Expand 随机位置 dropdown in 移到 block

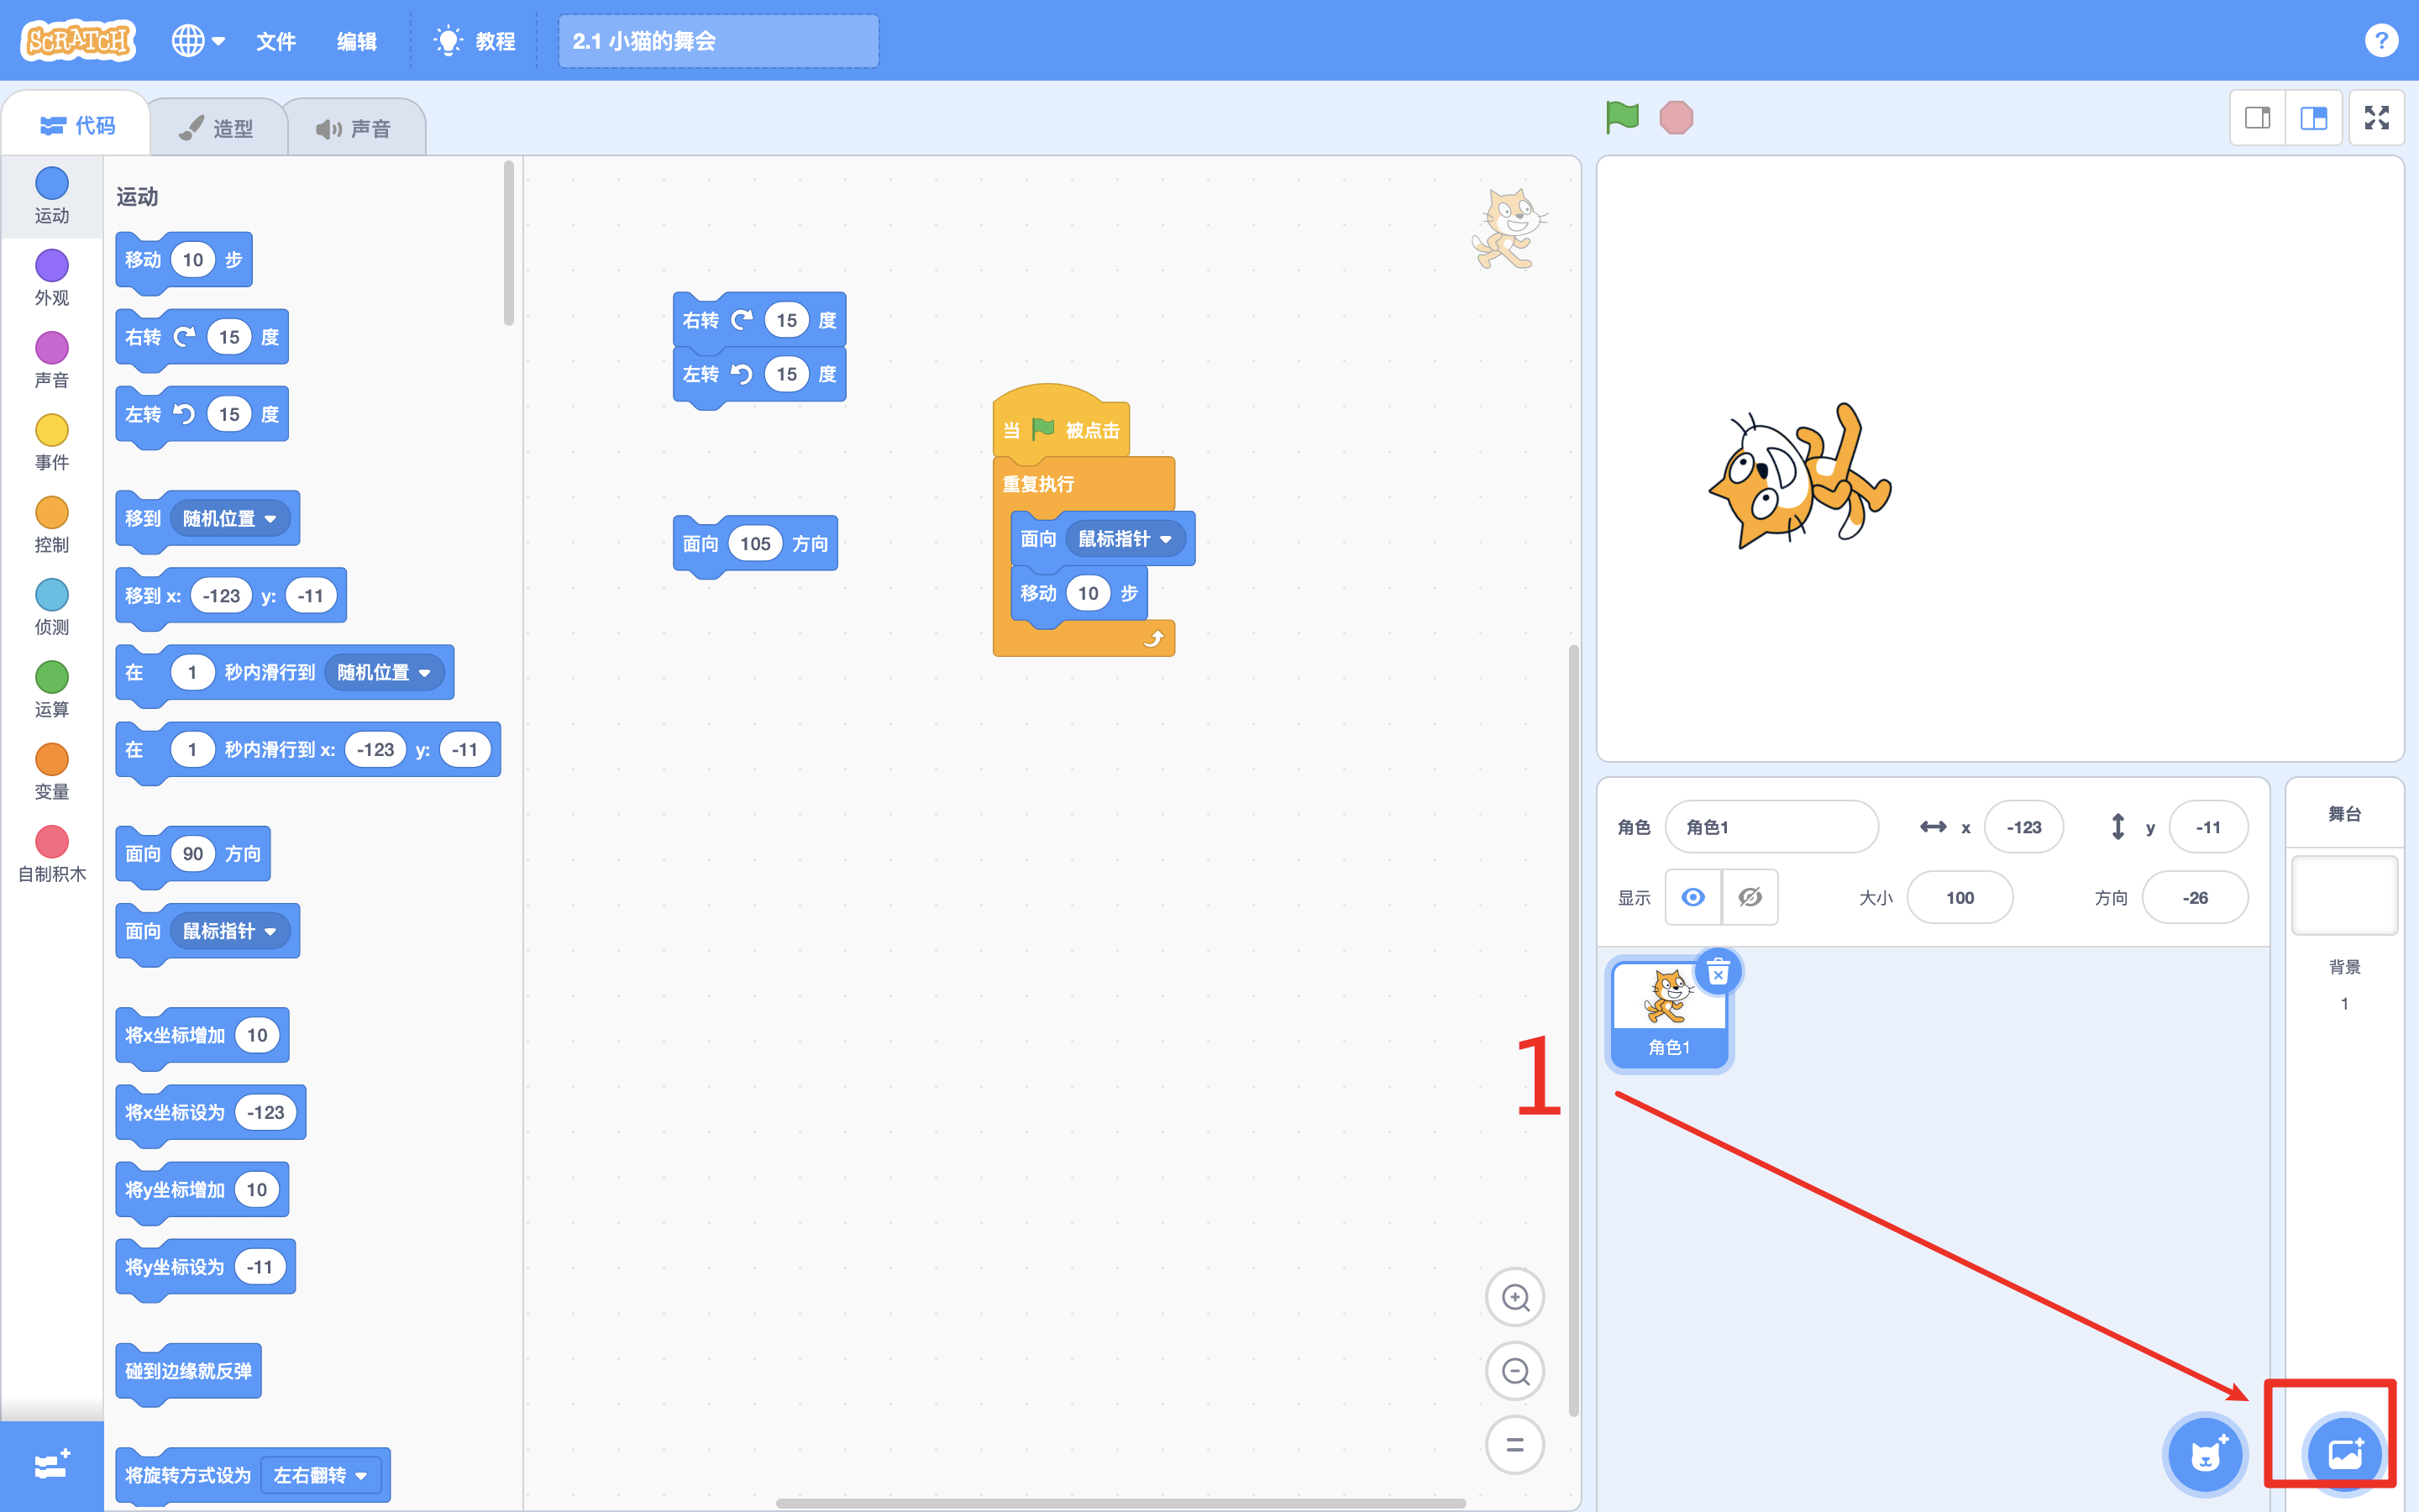point(231,518)
